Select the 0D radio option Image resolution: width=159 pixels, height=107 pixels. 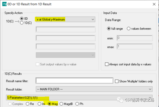point(22,18)
